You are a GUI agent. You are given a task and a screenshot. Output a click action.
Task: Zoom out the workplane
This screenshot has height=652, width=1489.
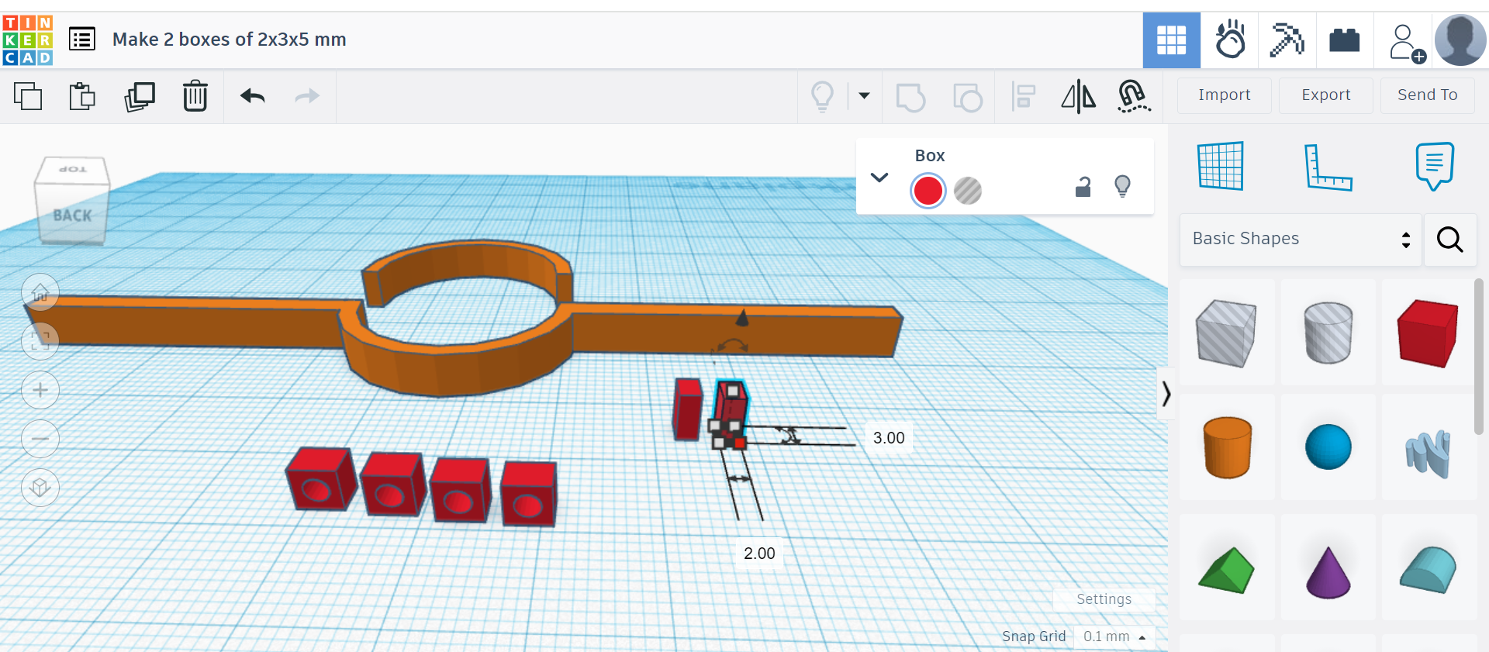40,439
